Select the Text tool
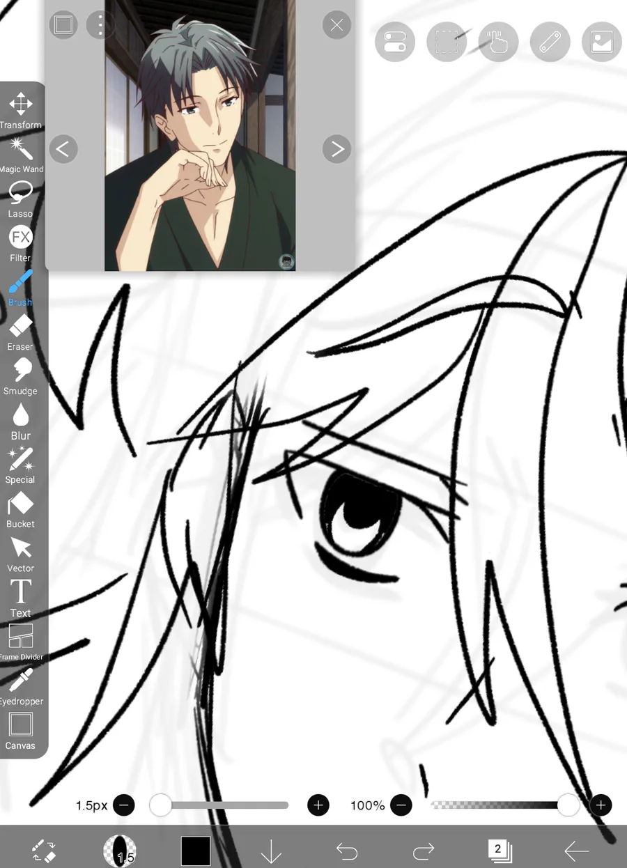Image resolution: width=627 pixels, height=868 pixels. (20, 598)
